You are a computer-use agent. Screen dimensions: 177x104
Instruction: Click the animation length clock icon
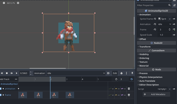point(116,79)
